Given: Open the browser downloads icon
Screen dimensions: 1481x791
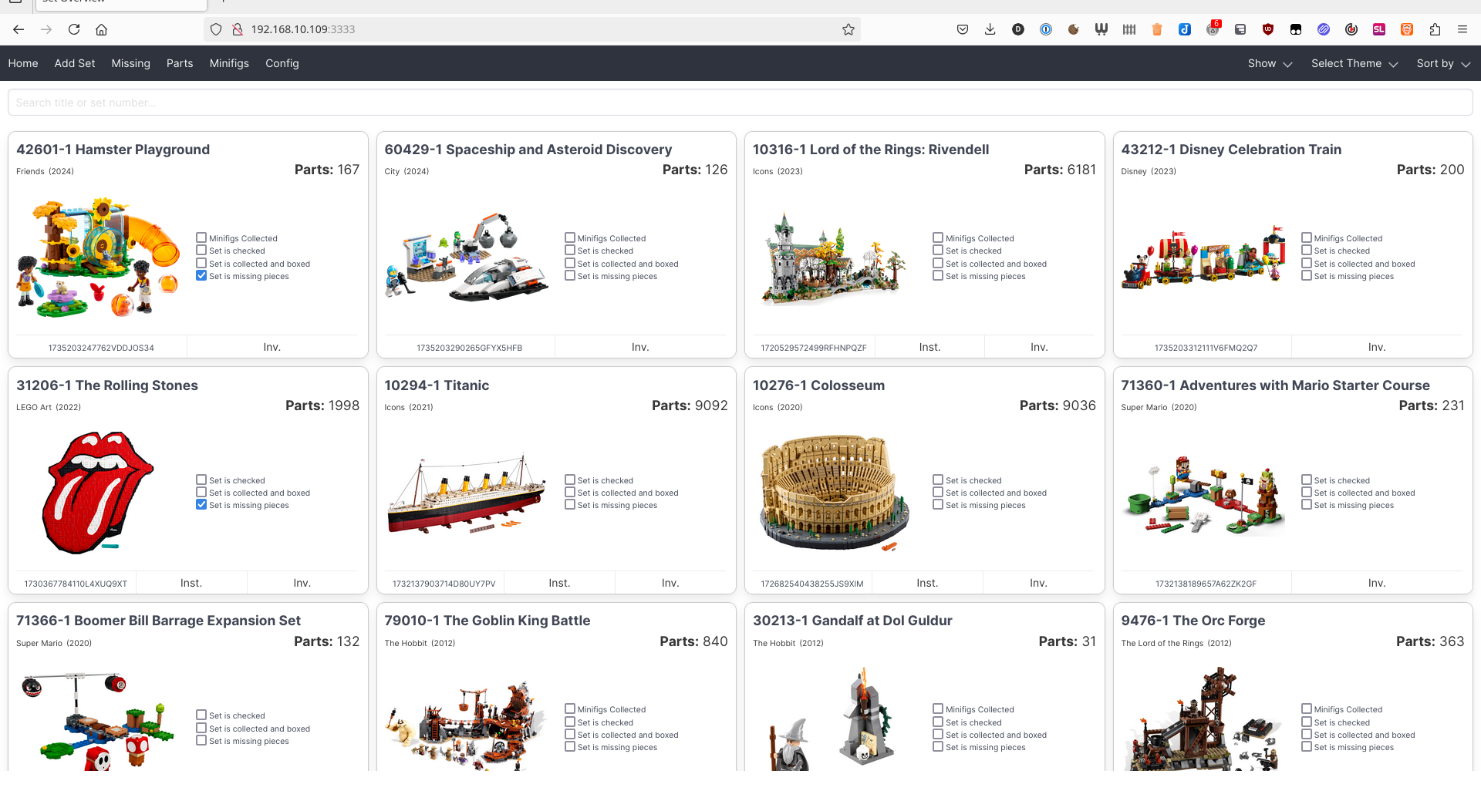Looking at the screenshot, I should coord(990,29).
